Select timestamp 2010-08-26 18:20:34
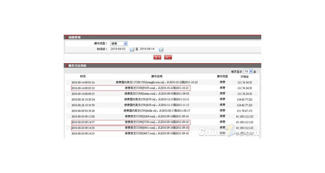 click(x=83, y=99)
